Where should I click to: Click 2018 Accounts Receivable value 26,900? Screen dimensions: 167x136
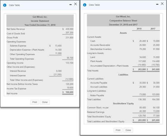[x=143, y=45]
